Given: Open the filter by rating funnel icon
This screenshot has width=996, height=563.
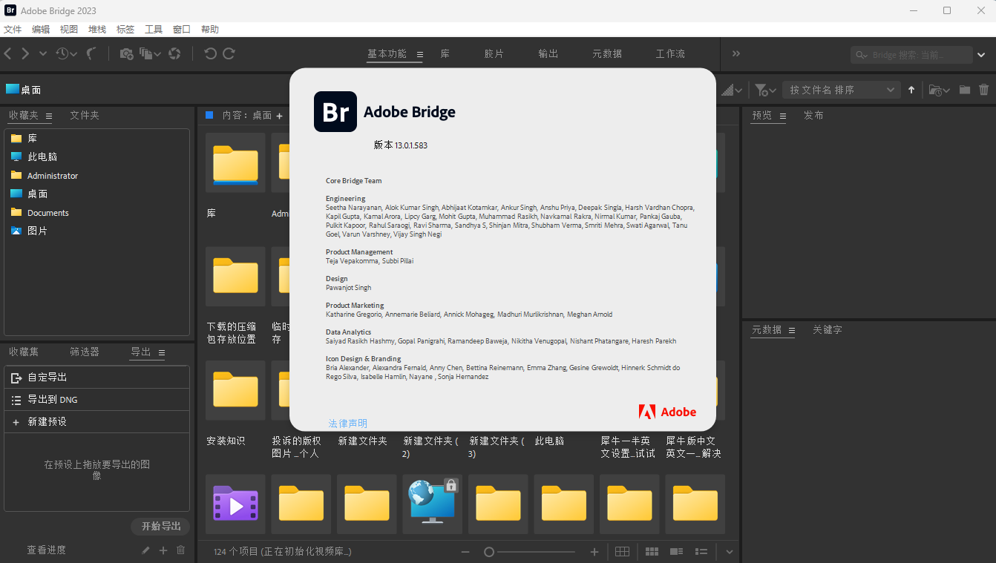Looking at the screenshot, I should 762,89.
